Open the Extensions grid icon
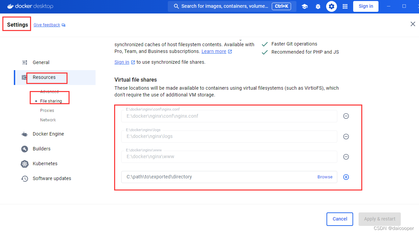 [345, 6]
